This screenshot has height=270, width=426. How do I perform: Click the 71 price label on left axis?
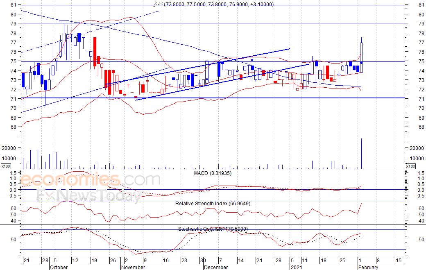coord(14,99)
